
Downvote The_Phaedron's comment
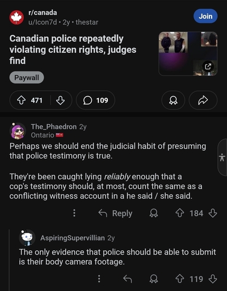(213, 213)
